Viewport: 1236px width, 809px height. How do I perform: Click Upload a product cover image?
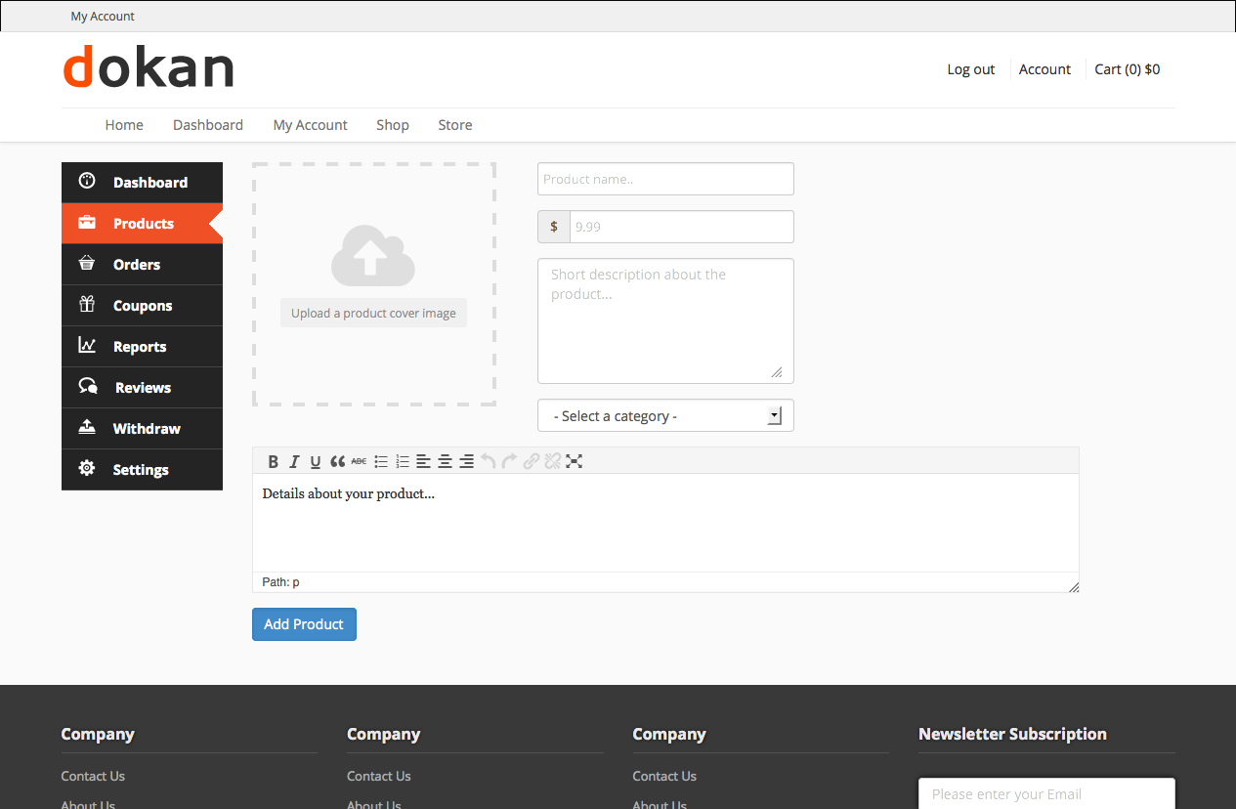(x=373, y=314)
